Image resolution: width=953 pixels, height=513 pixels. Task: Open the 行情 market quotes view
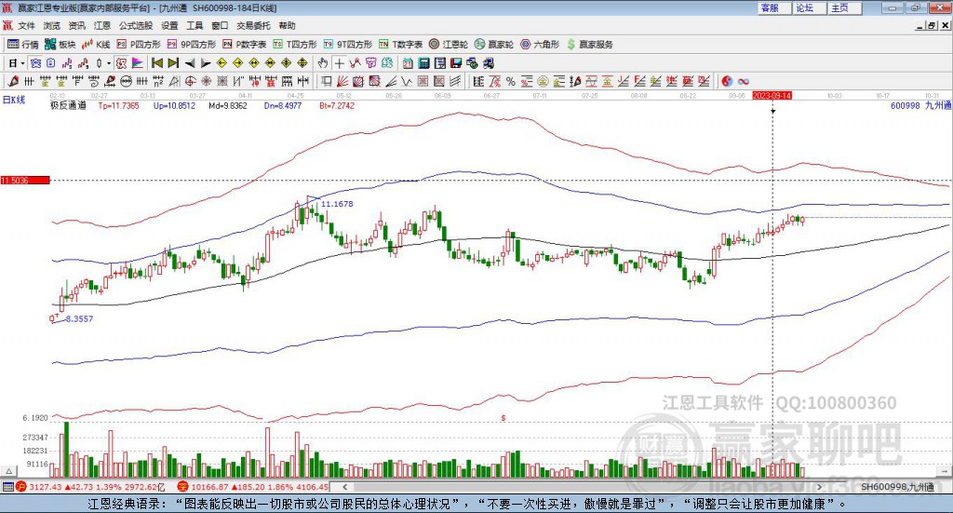22,45
